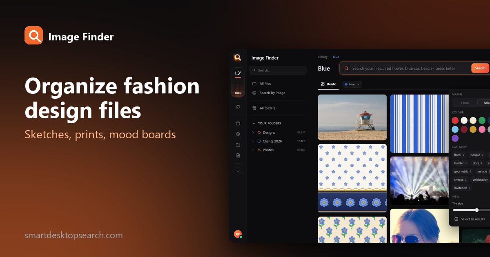The image size is (490, 257).
Task: Open the beach lifeguard tower thumbnail
Action: click(352, 117)
